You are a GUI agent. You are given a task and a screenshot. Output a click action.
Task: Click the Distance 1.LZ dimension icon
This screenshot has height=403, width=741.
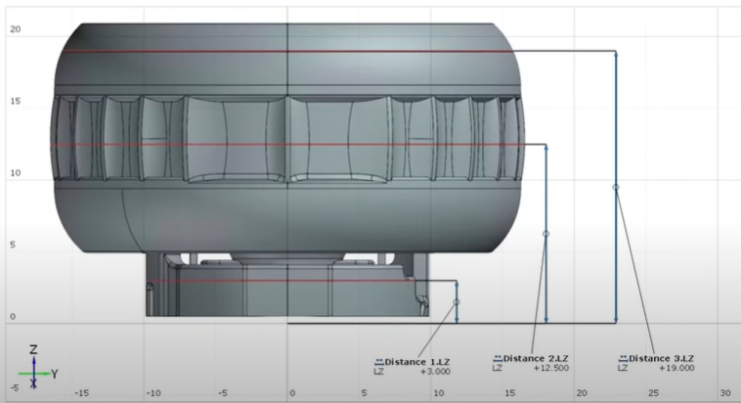click(379, 359)
